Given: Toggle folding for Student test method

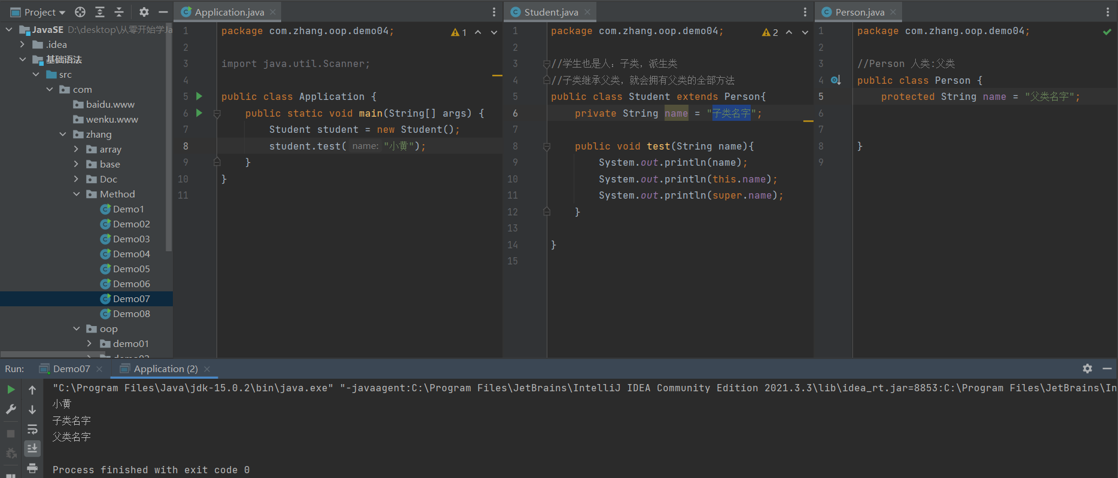Looking at the screenshot, I should tap(546, 146).
